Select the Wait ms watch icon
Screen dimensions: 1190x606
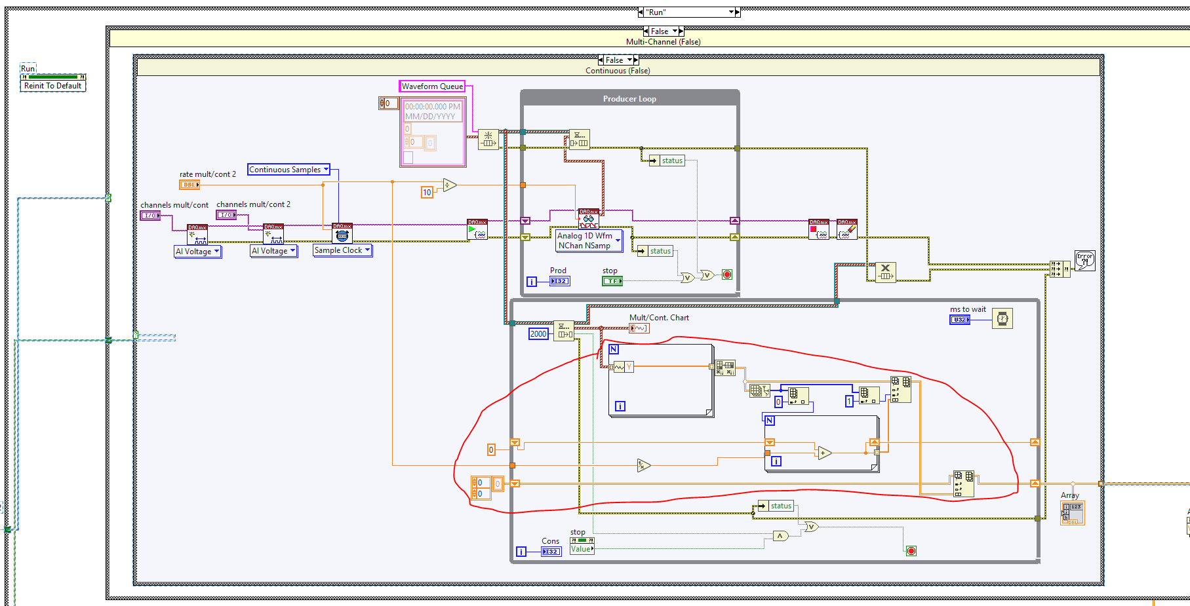[1002, 318]
